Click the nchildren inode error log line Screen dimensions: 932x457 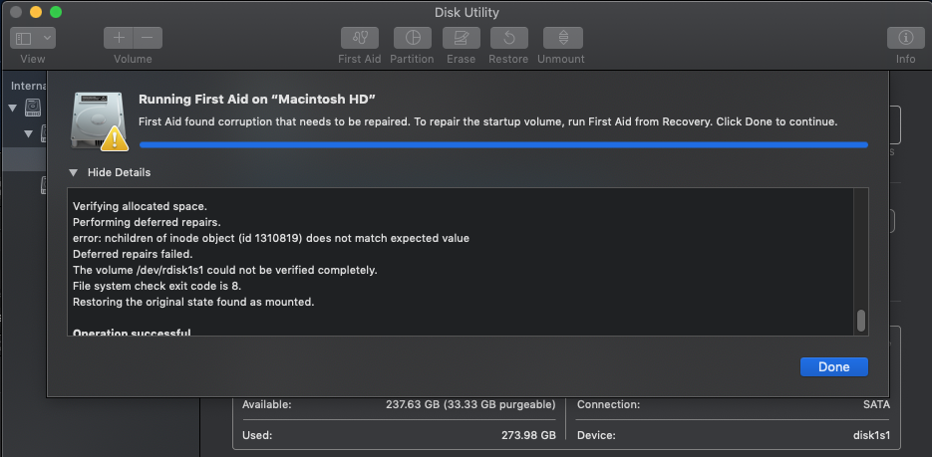point(271,238)
